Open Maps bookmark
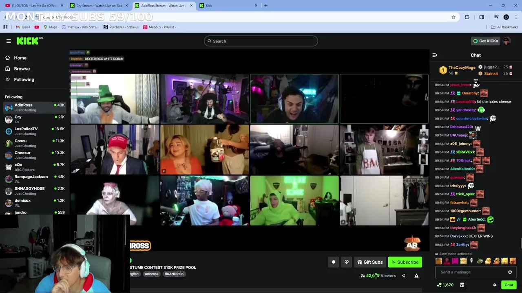 pos(50,27)
